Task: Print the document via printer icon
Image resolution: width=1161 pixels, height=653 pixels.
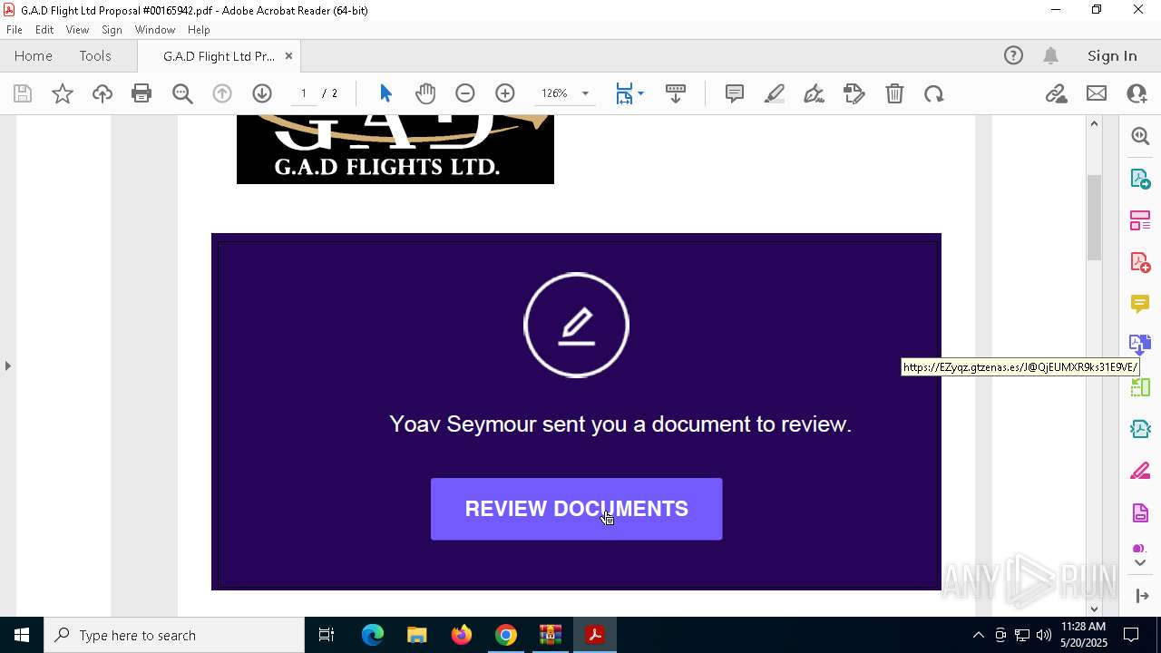Action: coord(141,93)
